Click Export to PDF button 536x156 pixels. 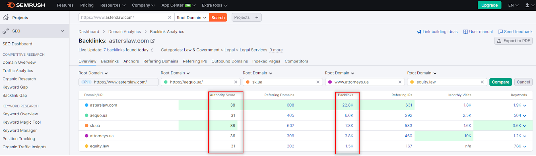pyautogui.click(x=513, y=41)
